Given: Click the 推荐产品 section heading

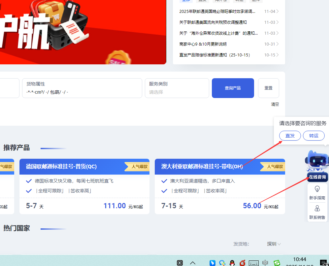Looking at the screenshot, I should (16, 148).
